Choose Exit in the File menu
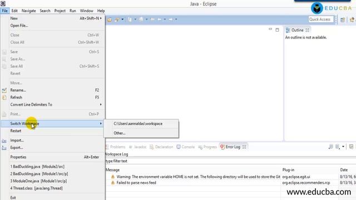This screenshot has width=356, height=200. coord(52,198)
